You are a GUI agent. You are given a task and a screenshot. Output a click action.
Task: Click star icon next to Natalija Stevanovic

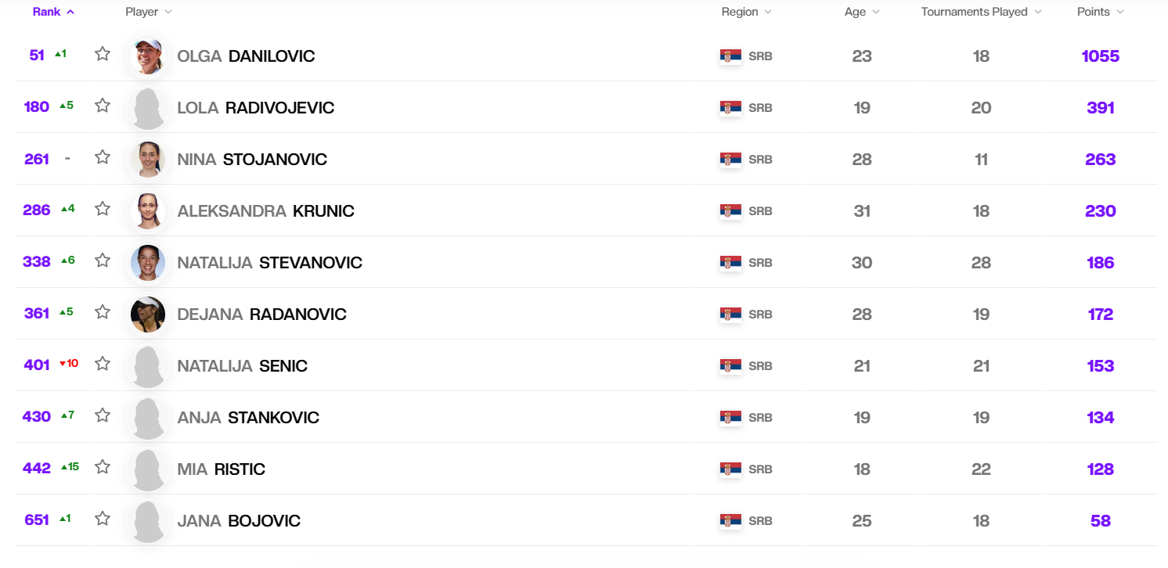click(x=103, y=261)
